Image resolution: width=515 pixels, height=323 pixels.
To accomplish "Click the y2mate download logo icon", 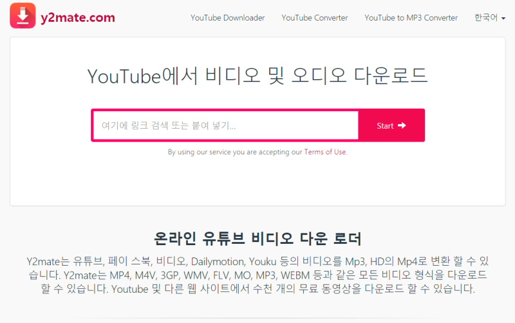I will click(23, 15).
